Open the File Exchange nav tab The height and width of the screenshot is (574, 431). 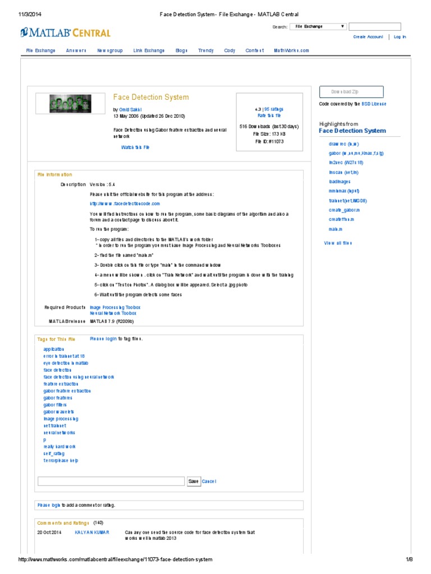click(x=40, y=50)
